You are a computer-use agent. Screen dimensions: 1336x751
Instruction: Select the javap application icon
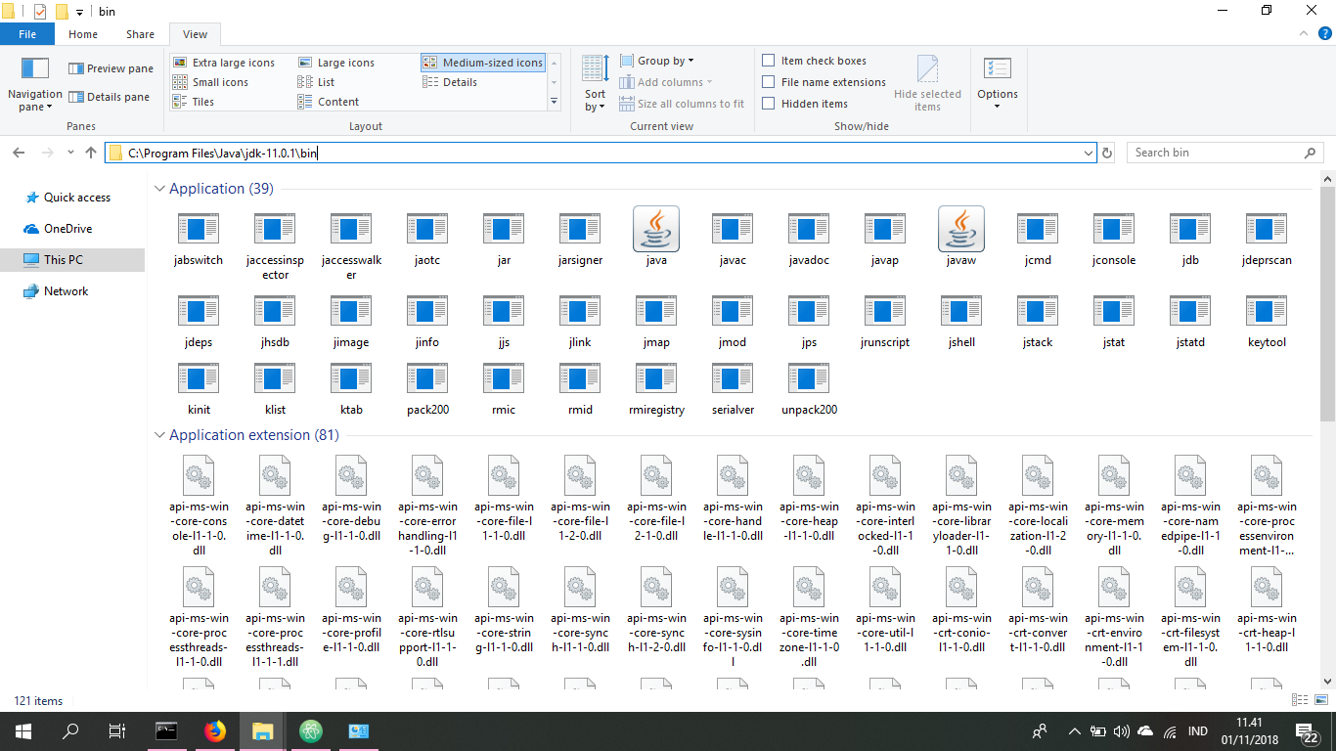click(x=885, y=229)
